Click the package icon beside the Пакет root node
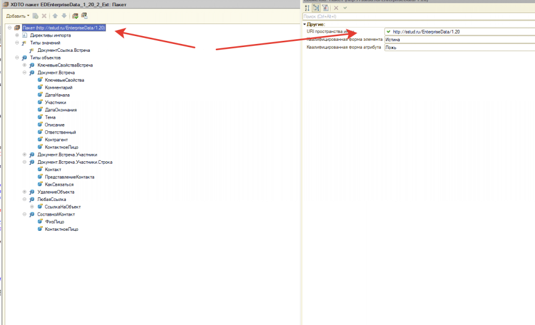 click(x=17, y=28)
